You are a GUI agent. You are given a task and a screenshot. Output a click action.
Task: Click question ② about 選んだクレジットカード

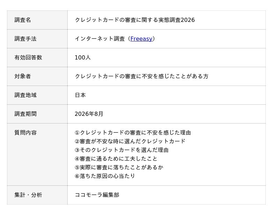pyautogui.click(x=130, y=141)
